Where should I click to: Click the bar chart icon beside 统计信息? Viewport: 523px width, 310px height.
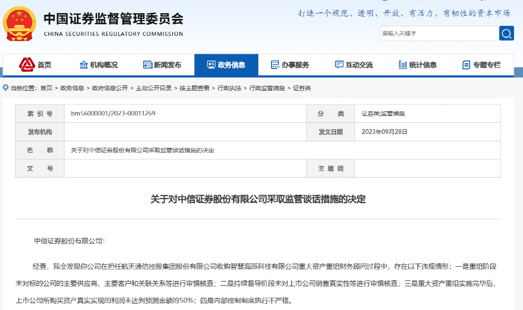pyautogui.click(x=403, y=65)
